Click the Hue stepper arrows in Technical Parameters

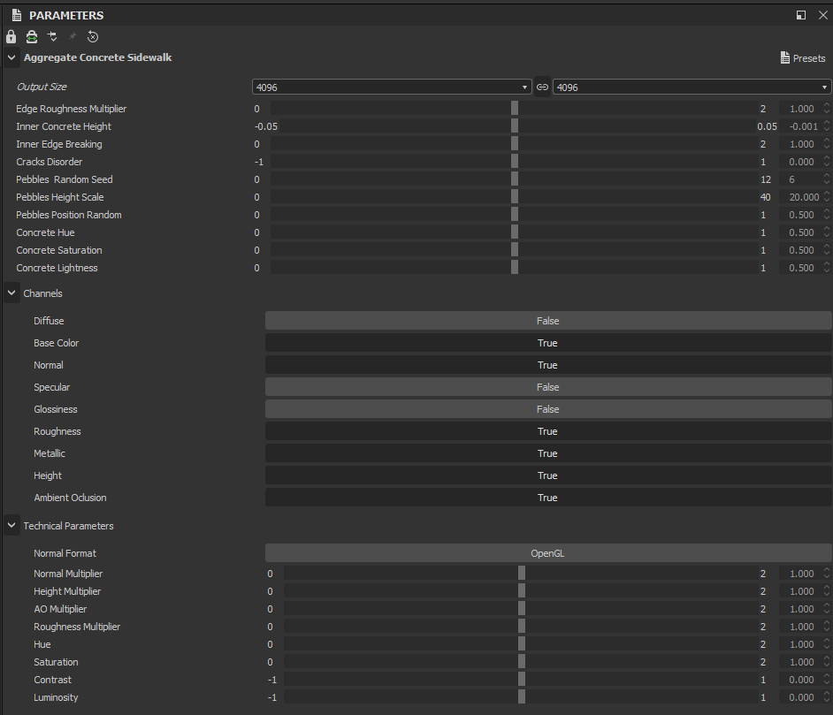point(827,644)
